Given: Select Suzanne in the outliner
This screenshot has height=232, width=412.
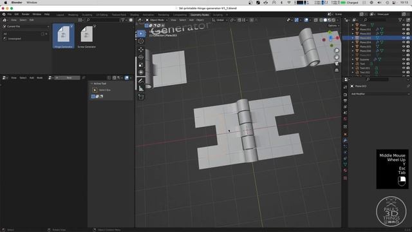Looking at the screenshot, I should 364,59.
